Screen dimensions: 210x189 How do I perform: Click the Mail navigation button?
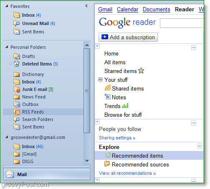pos(47,174)
